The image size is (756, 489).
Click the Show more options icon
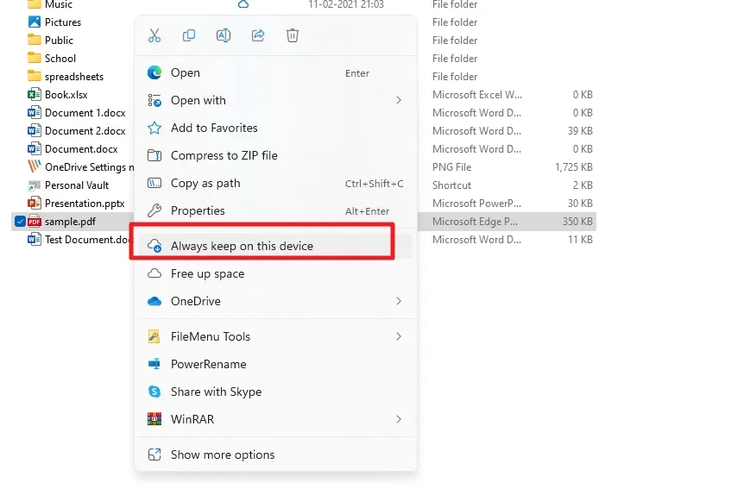point(154,455)
